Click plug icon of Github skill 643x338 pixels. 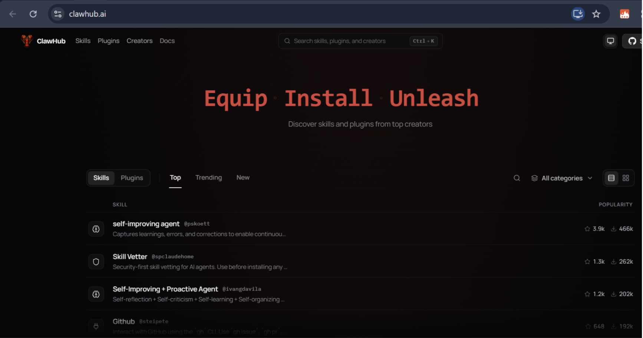pyautogui.click(x=96, y=327)
